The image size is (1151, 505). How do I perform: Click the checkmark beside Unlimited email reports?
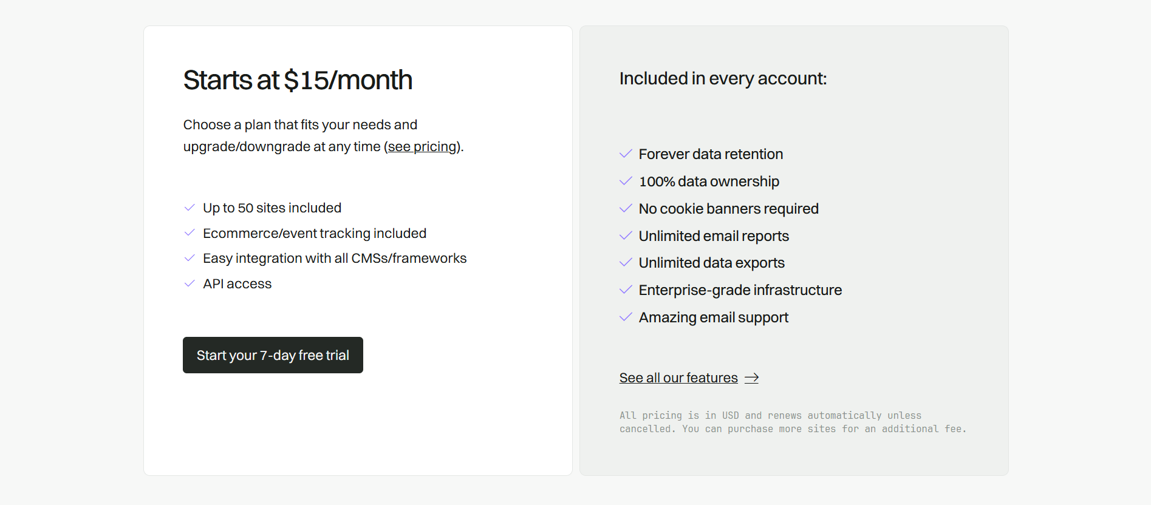[626, 236]
